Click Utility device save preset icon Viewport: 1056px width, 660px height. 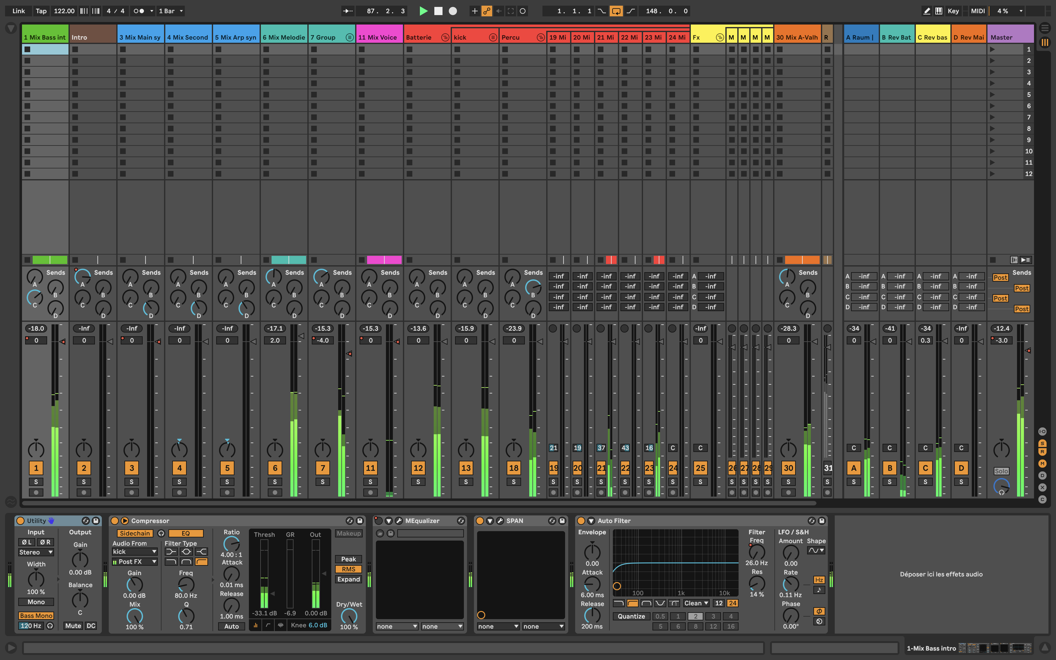click(96, 521)
